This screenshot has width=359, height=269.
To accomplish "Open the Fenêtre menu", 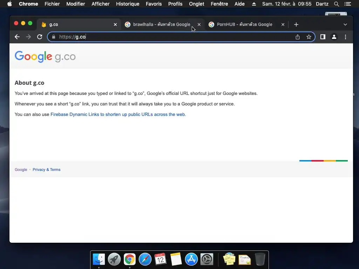I will tap(219, 4).
